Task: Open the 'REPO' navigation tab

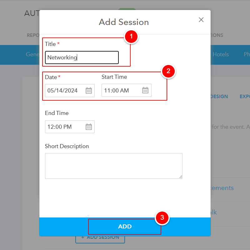Action: [x=33, y=35]
